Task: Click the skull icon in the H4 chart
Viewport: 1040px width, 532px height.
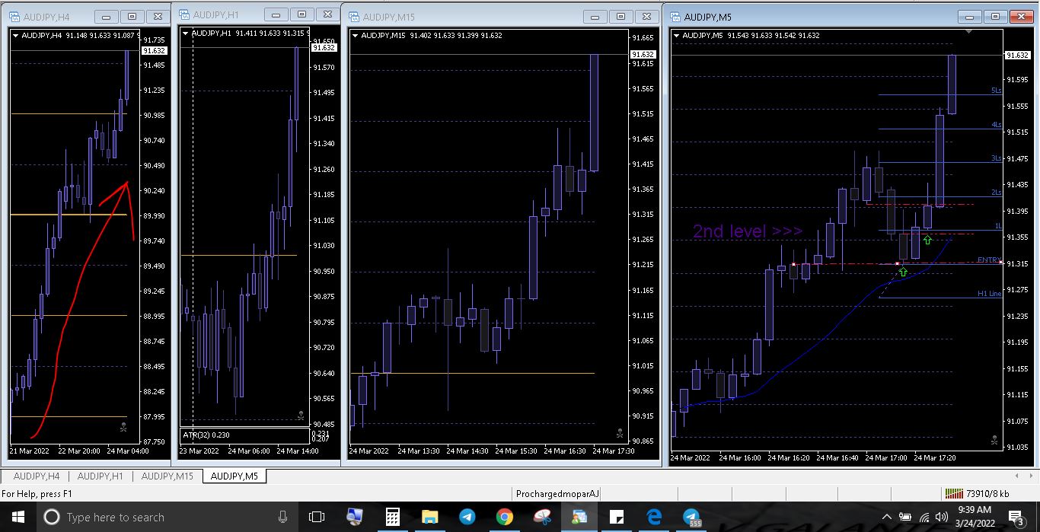Action: click(123, 428)
